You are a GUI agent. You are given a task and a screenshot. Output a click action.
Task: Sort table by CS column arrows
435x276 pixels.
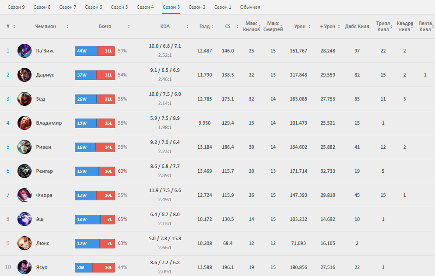237,26
